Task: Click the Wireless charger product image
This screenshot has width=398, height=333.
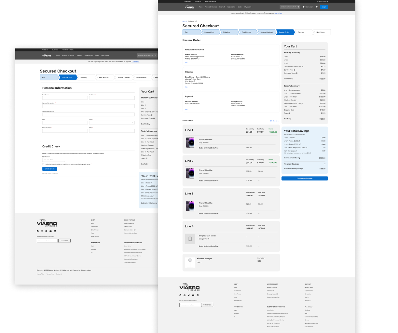Action: (190, 262)
